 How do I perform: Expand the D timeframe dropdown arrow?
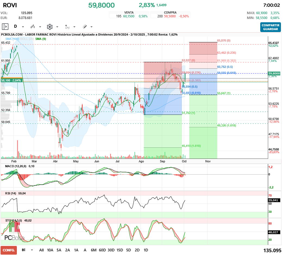click(x=23, y=27)
